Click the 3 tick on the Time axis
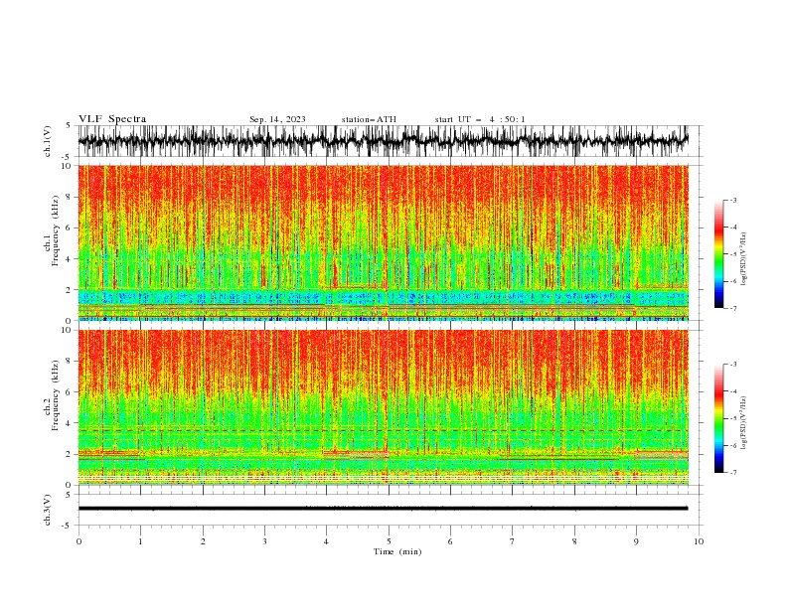Viewport: 787px width, 608px height. [264, 541]
